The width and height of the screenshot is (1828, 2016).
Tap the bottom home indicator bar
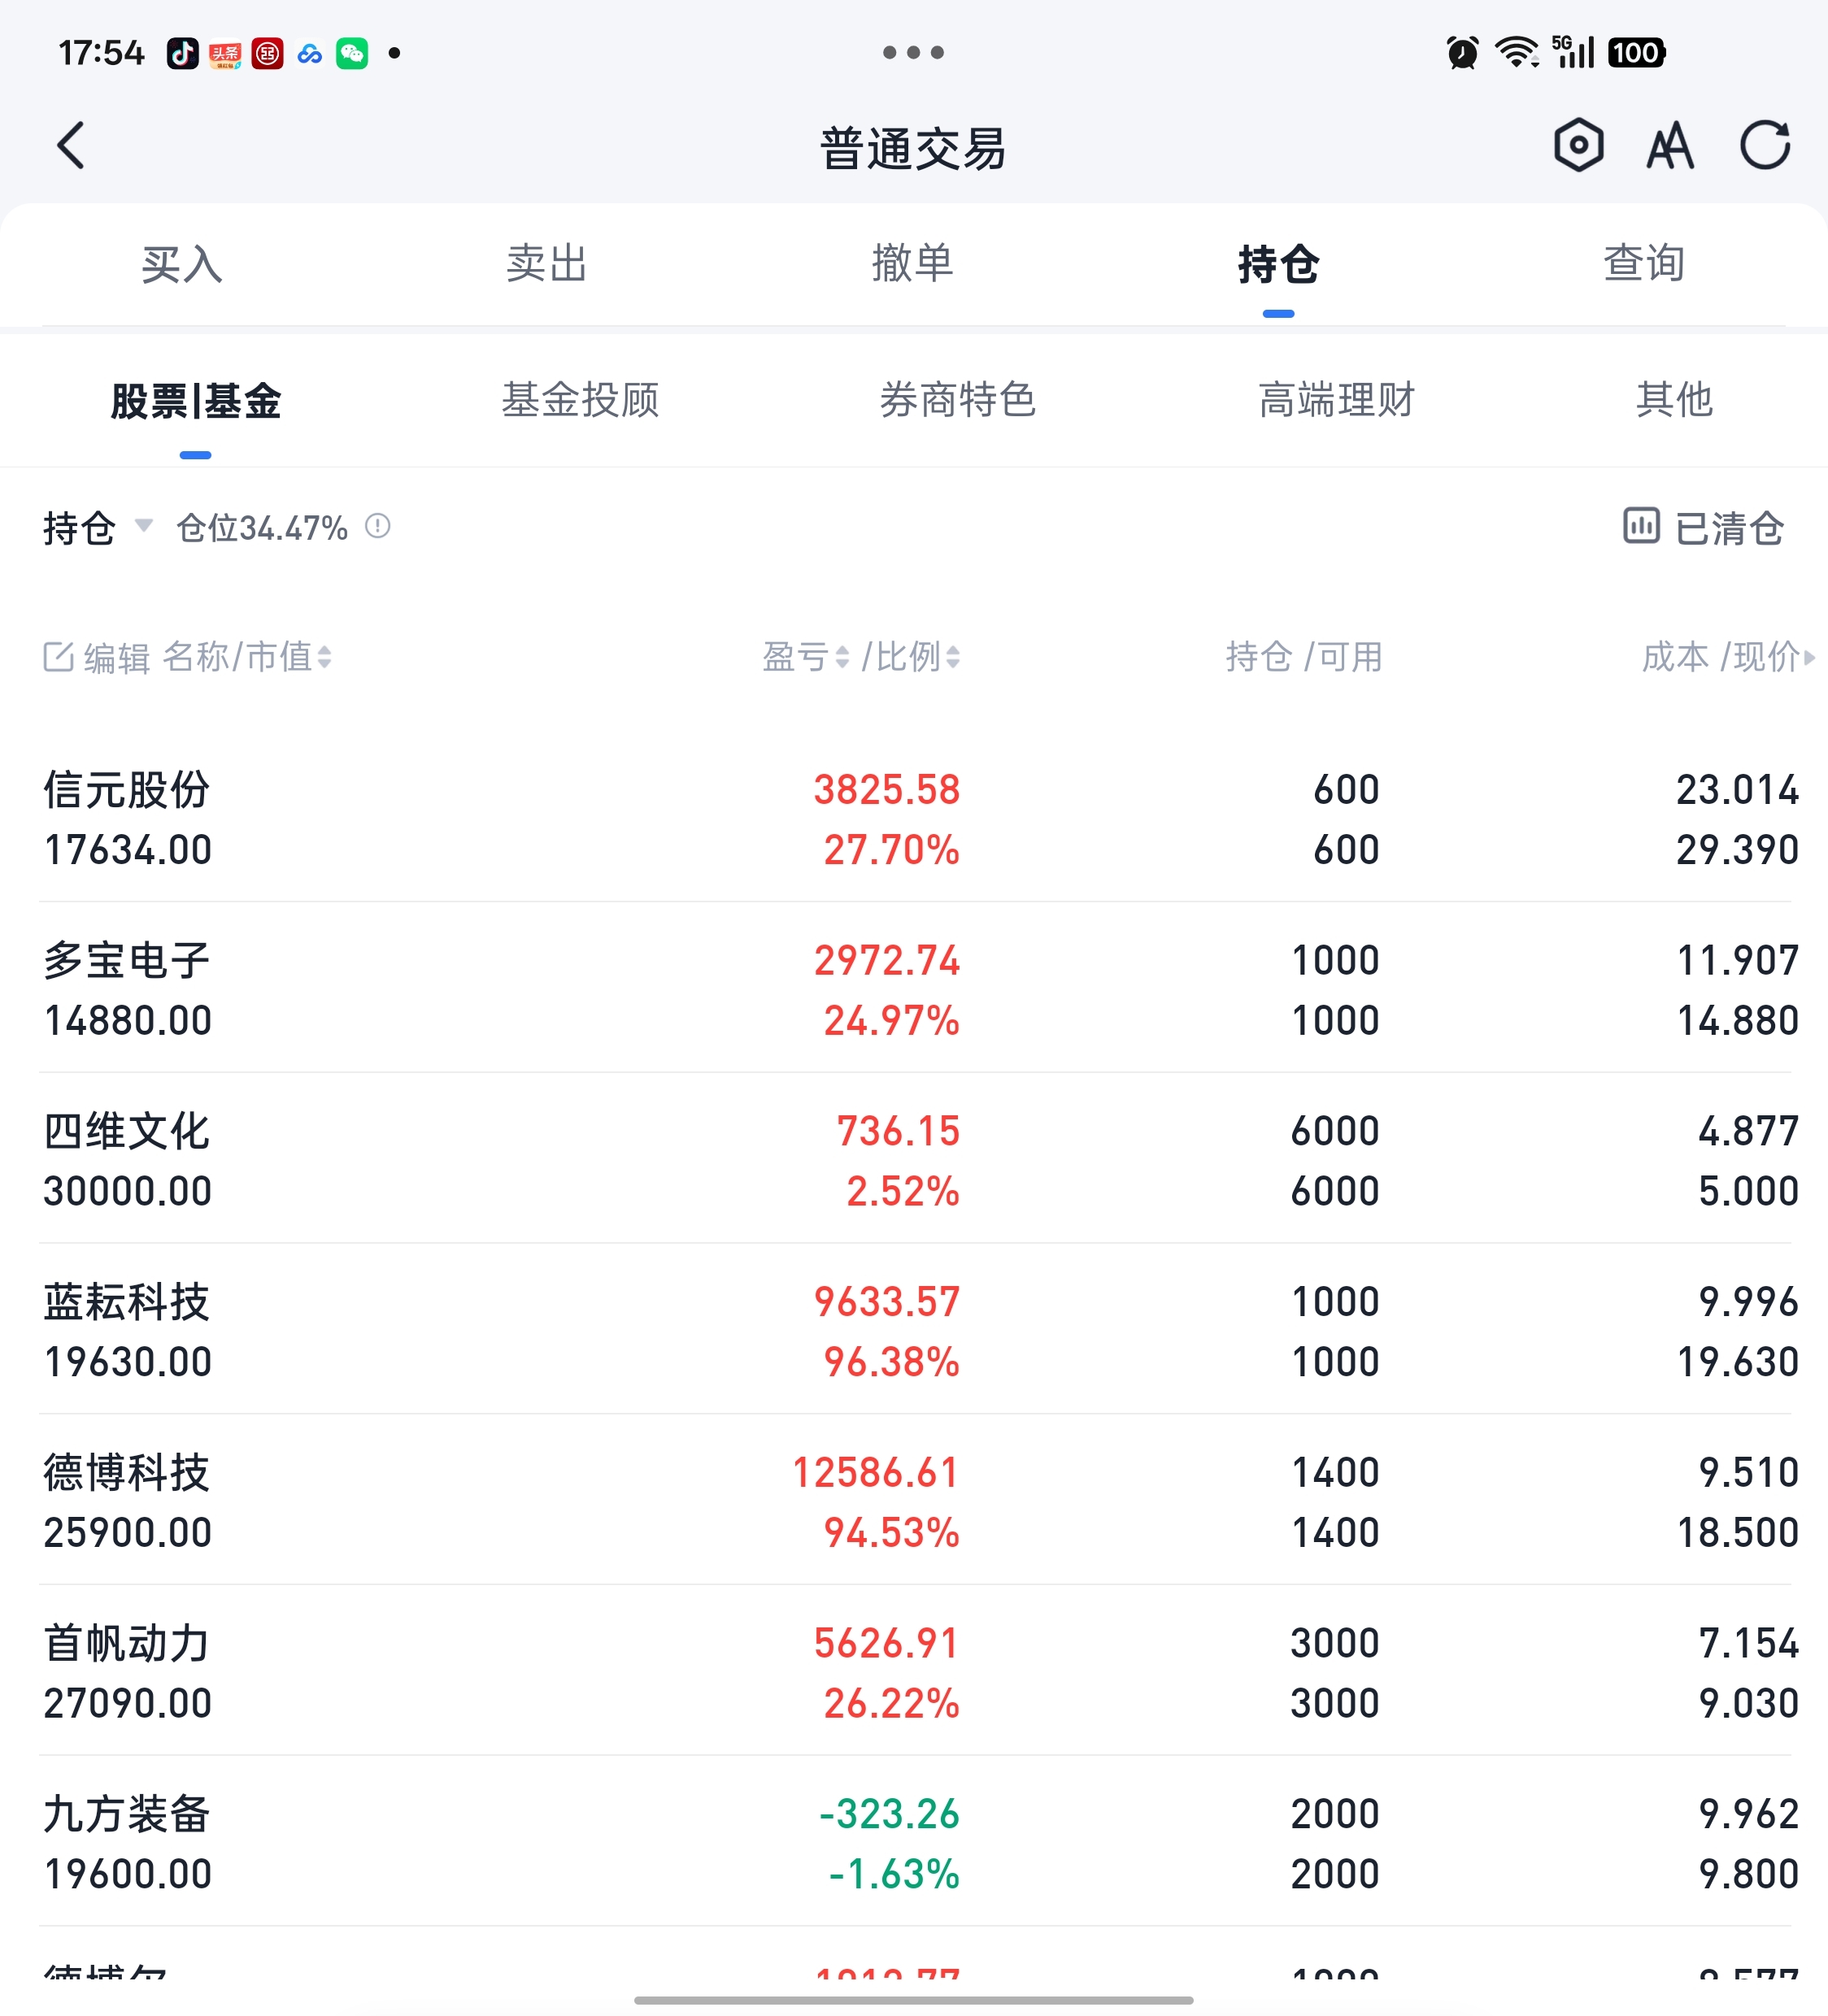(x=912, y=2000)
